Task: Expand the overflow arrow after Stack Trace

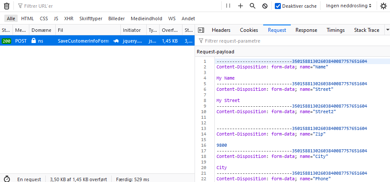Action: pos(385,30)
